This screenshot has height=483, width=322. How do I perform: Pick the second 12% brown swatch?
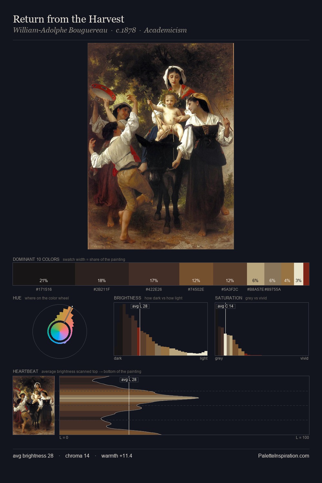[x=230, y=274]
